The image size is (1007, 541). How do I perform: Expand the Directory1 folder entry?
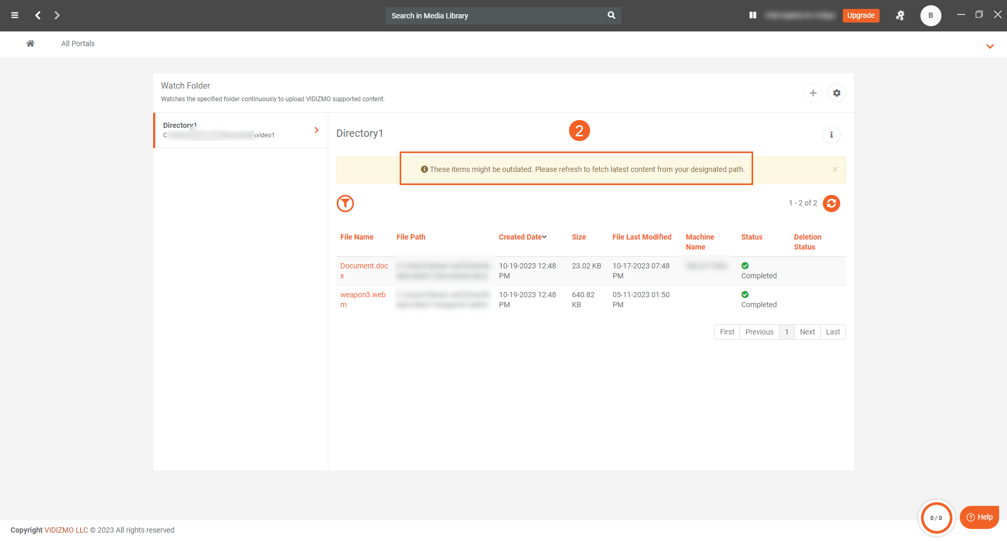tap(316, 130)
